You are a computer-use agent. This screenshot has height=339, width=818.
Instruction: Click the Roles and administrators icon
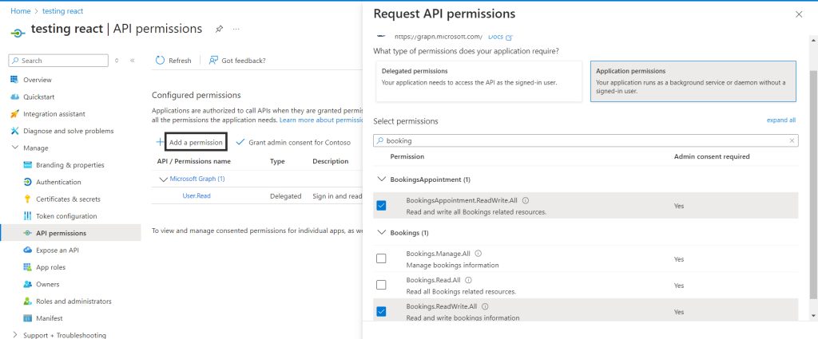pyautogui.click(x=28, y=302)
